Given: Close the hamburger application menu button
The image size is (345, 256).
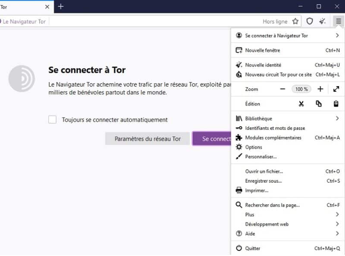Looking at the screenshot, I should [x=339, y=21].
